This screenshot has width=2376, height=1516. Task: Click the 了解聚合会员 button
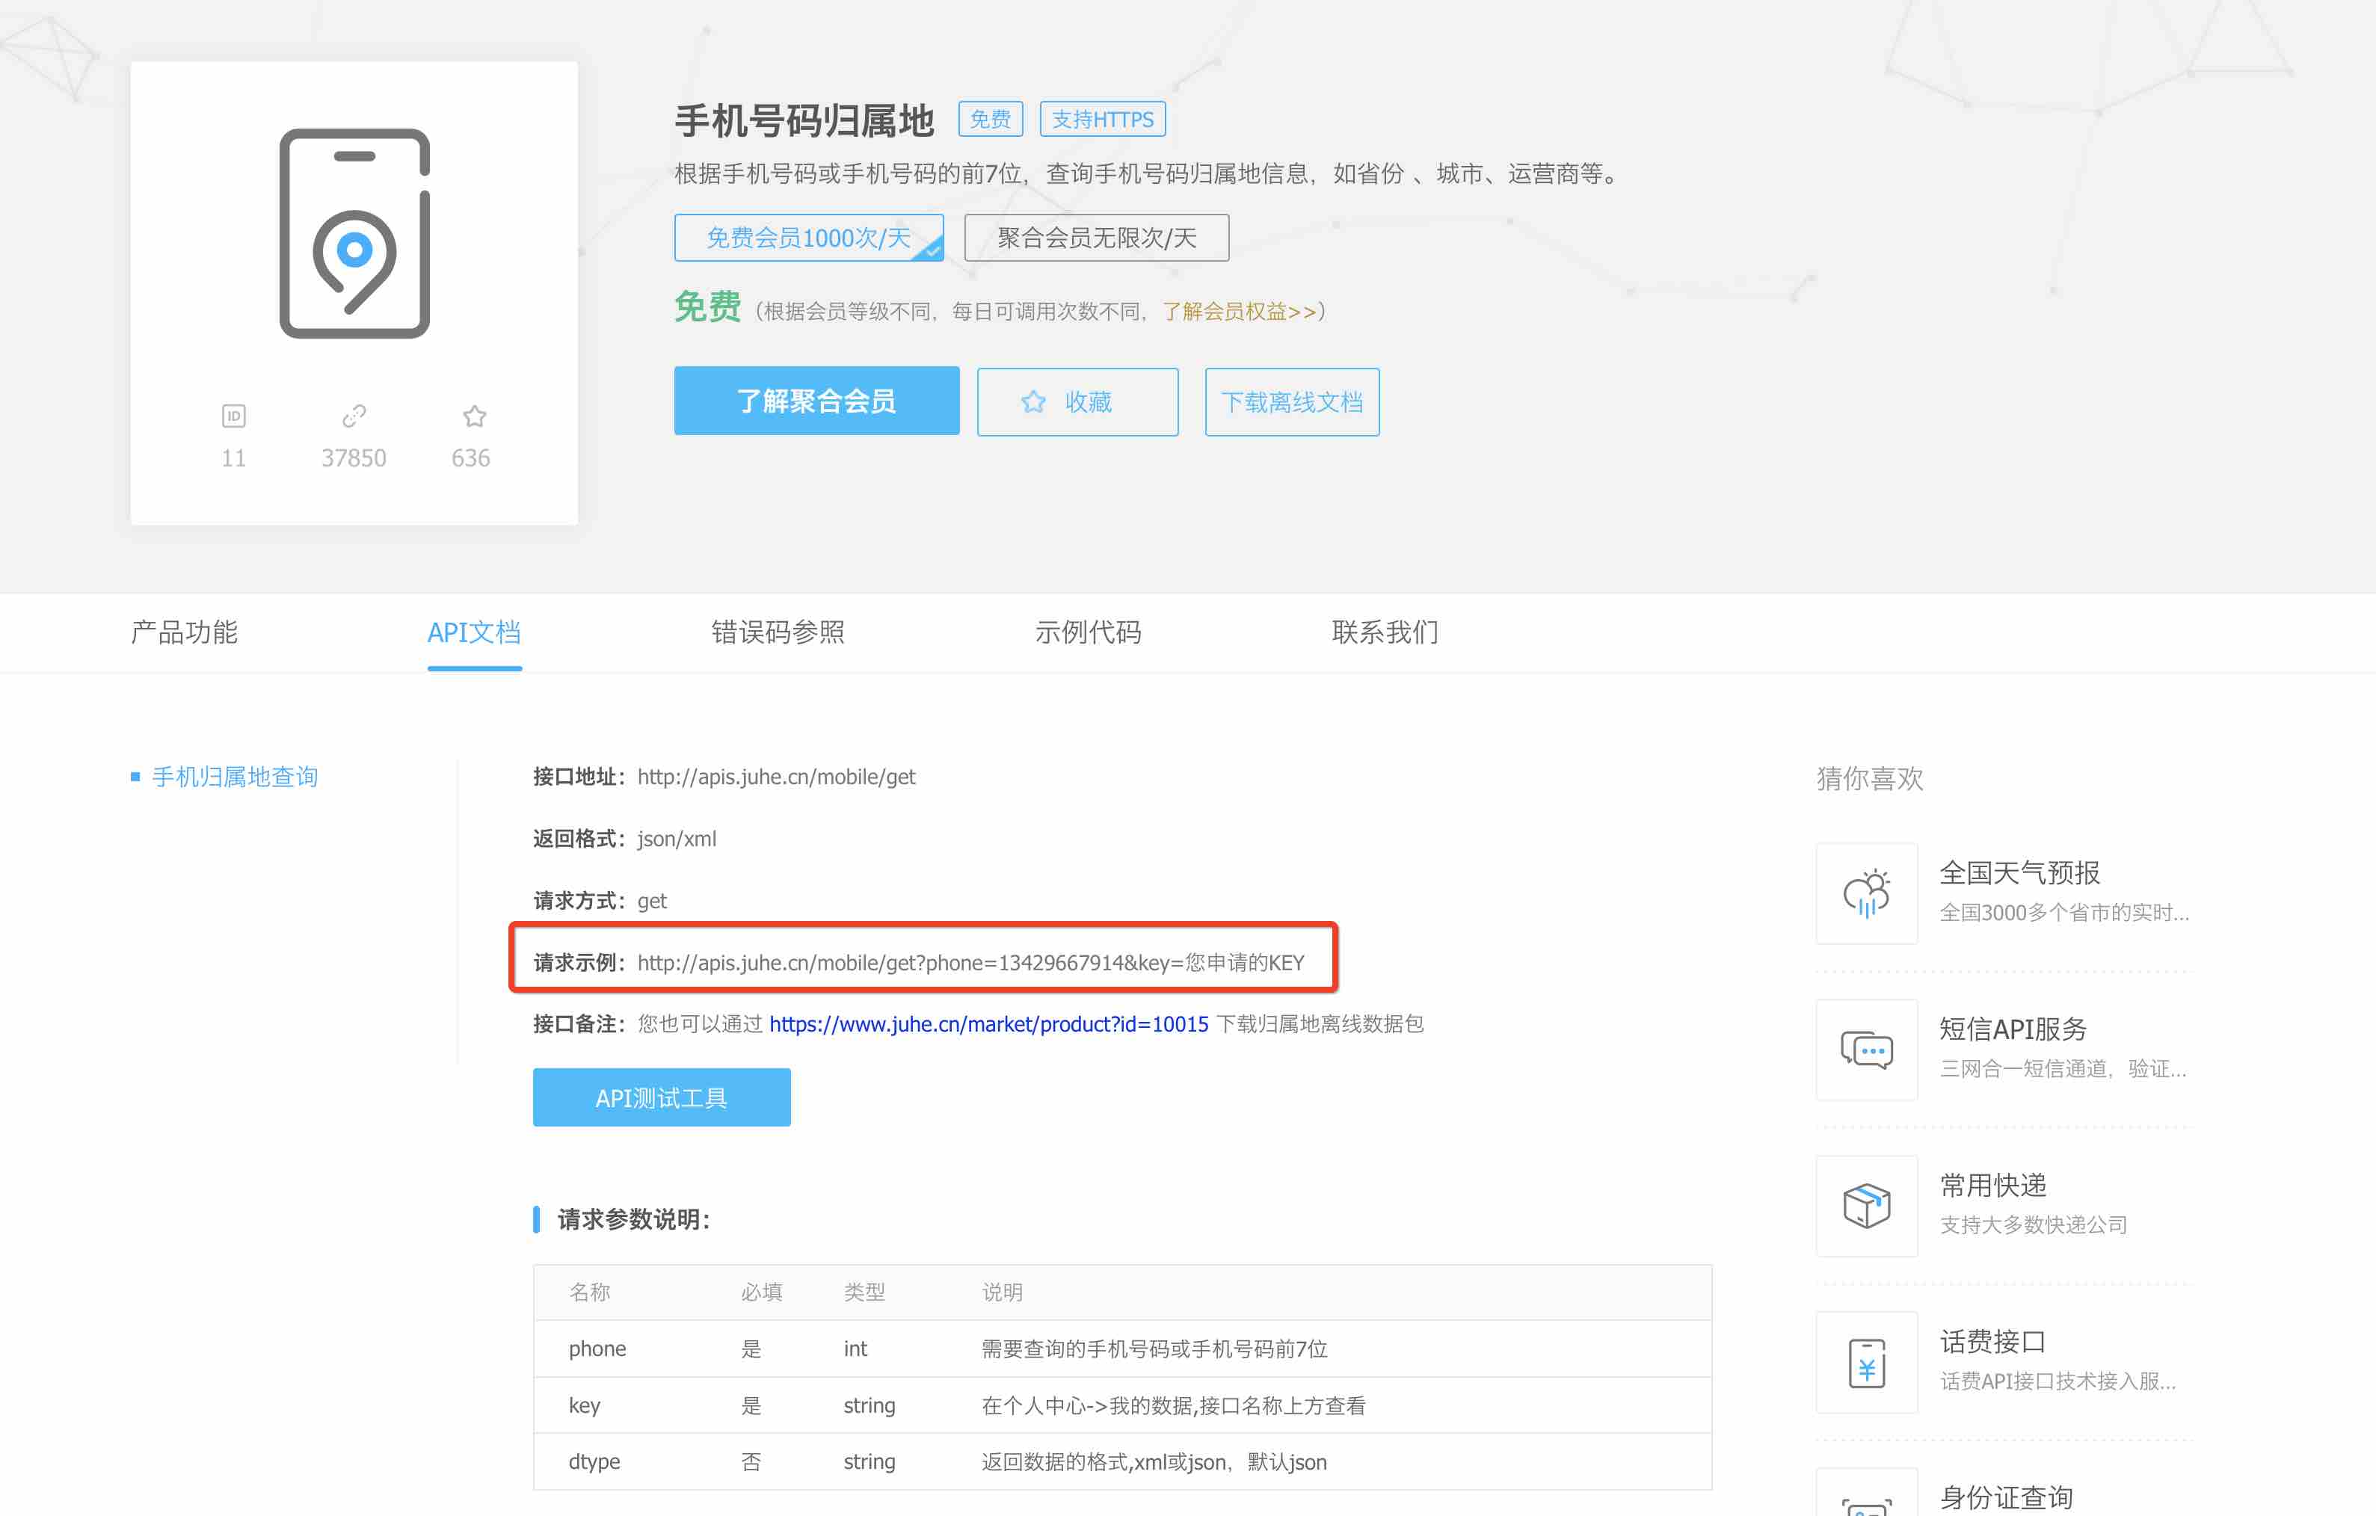(x=817, y=401)
